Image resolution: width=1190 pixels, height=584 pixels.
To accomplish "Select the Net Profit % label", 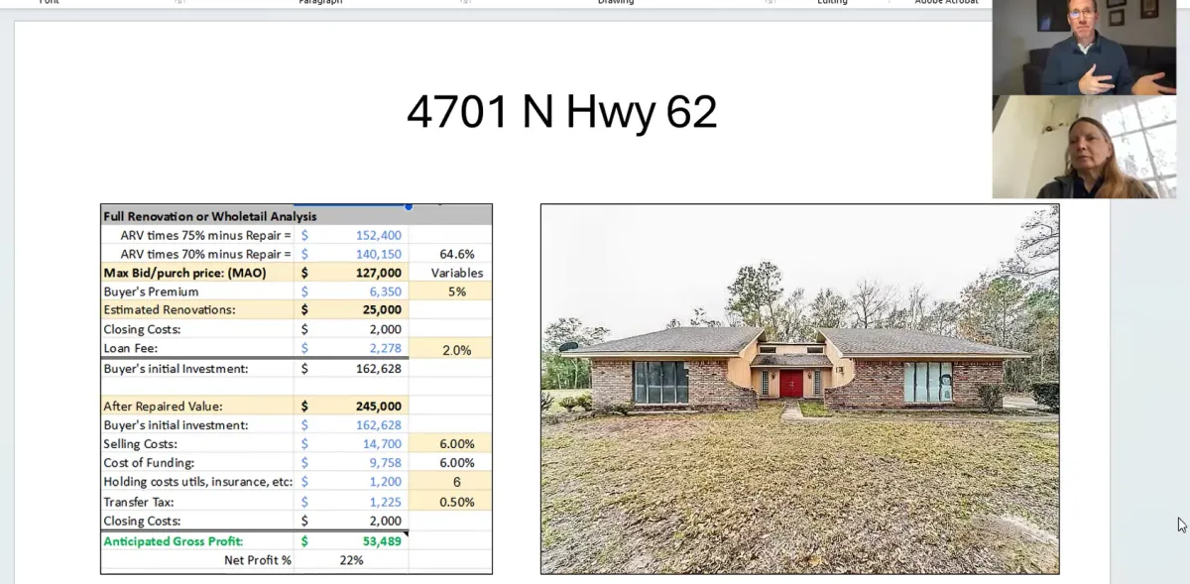I will [x=258, y=559].
